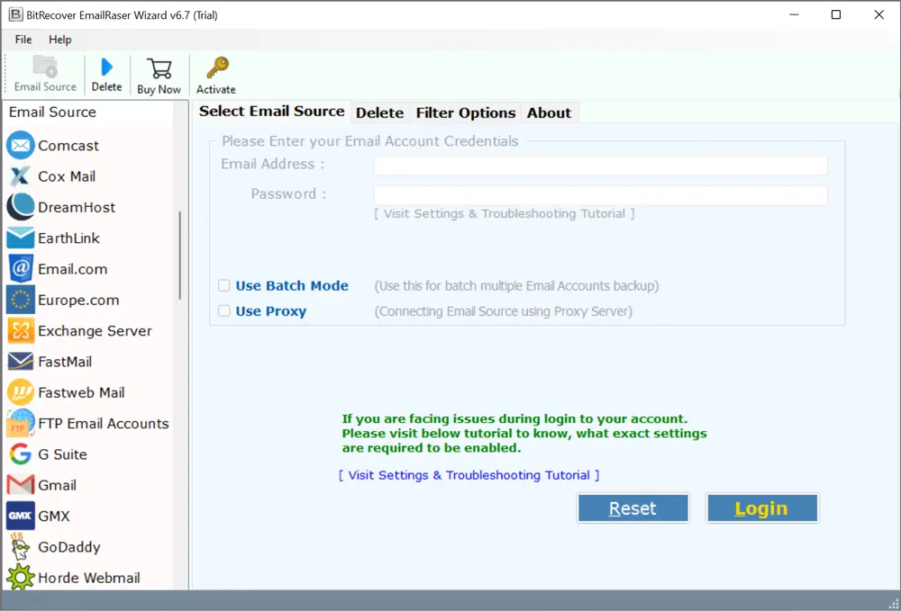The width and height of the screenshot is (901, 611).
Task: Choose Horde Webmail source
Action: pos(88,578)
